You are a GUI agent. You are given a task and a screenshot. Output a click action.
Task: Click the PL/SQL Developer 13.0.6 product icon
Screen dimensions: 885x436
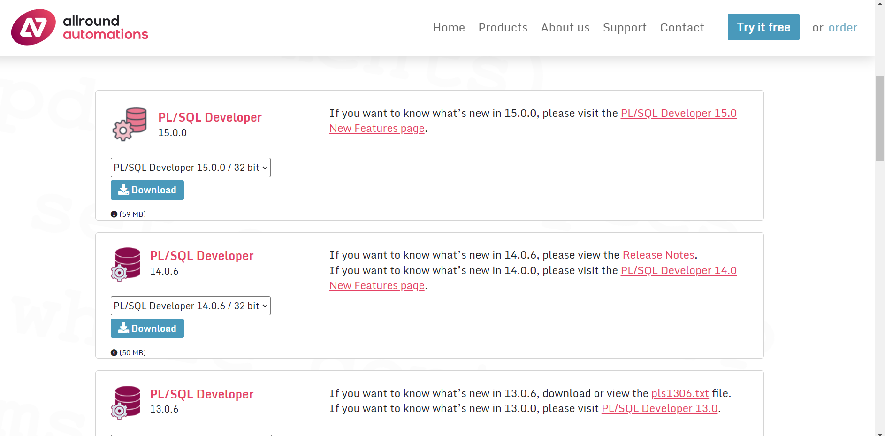pos(126,401)
